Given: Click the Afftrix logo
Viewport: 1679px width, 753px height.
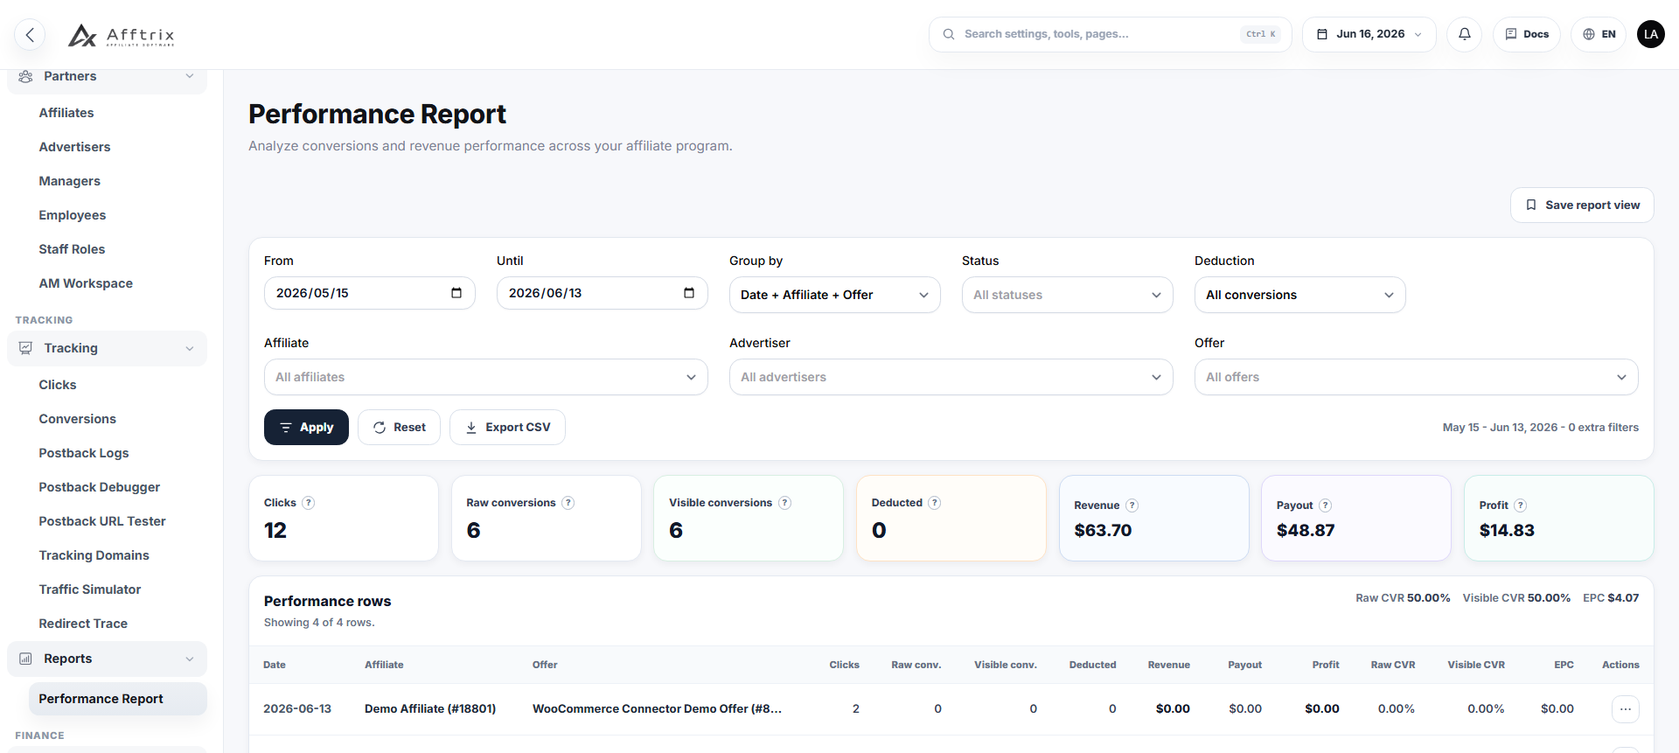Looking at the screenshot, I should tap(122, 35).
